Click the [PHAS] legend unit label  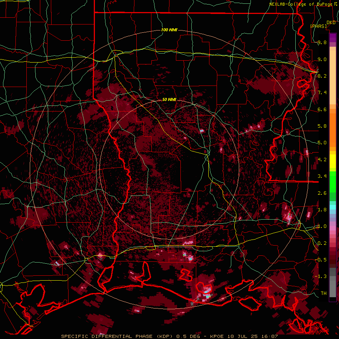[319, 26]
